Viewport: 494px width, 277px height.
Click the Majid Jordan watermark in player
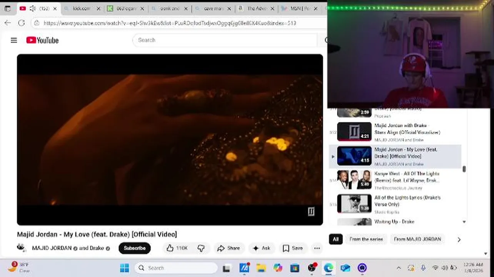click(x=311, y=212)
